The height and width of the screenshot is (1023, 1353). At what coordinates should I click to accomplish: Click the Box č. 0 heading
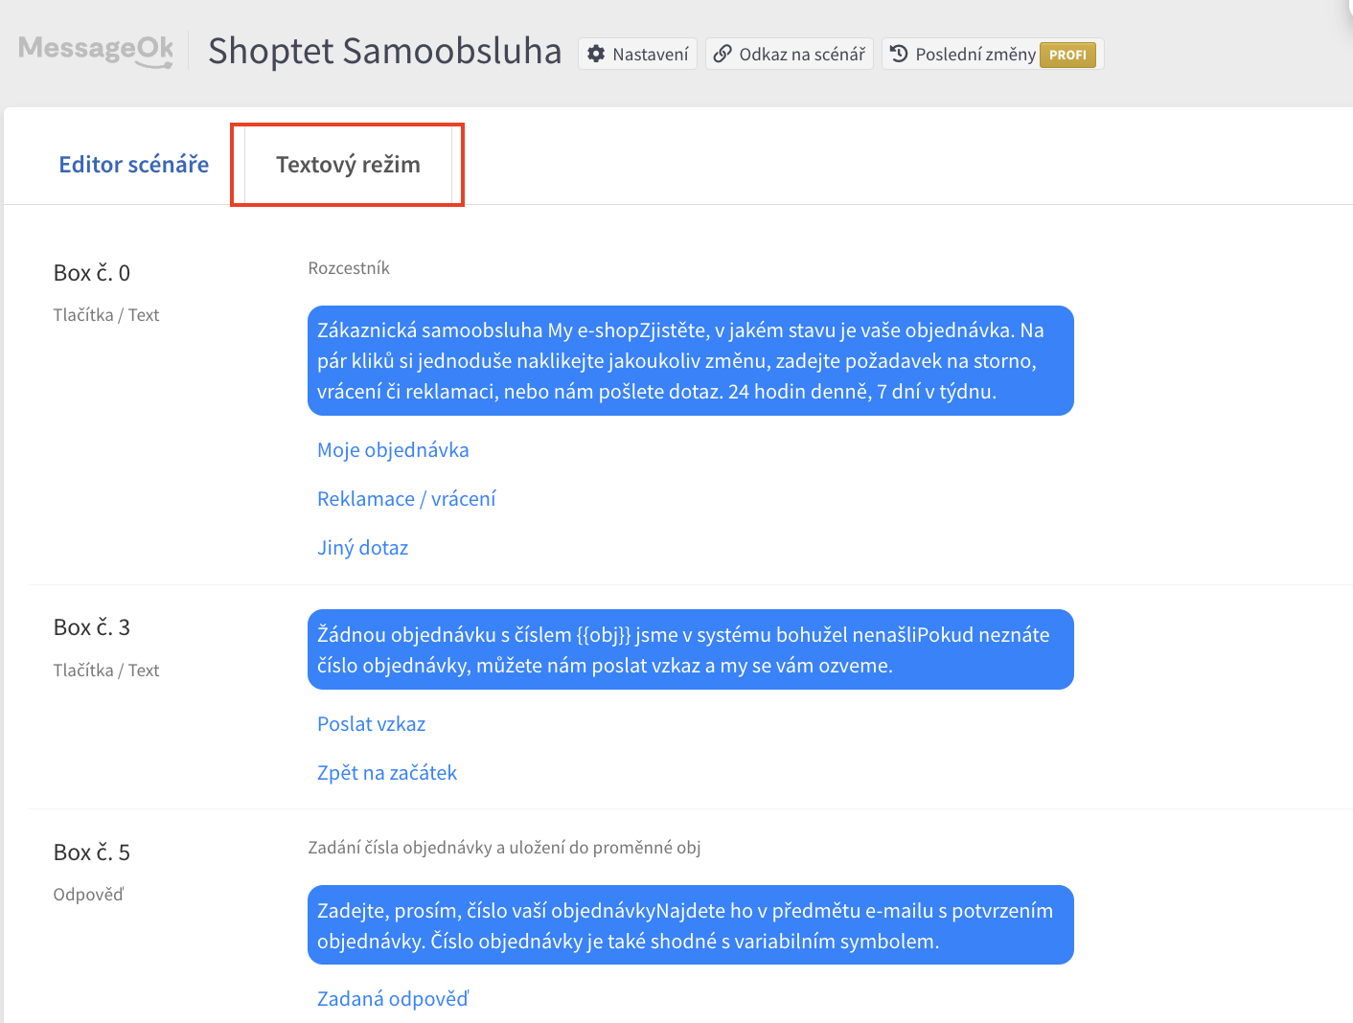(x=92, y=273)
